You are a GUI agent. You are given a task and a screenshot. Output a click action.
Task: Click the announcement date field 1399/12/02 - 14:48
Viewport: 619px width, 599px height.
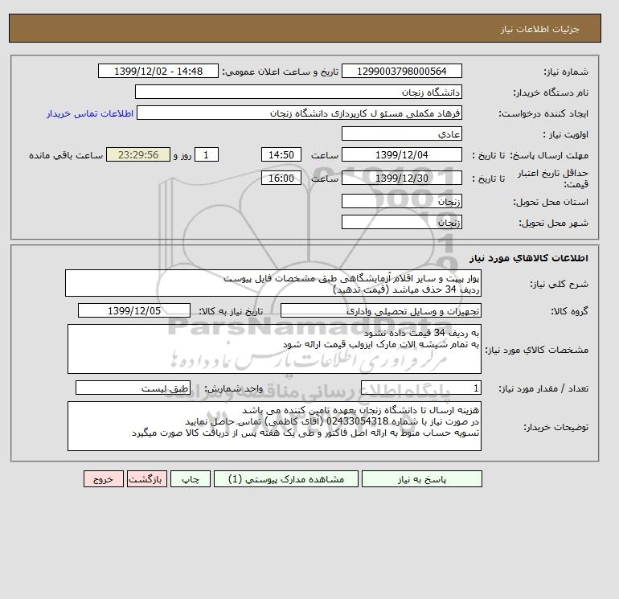point(158,71)
